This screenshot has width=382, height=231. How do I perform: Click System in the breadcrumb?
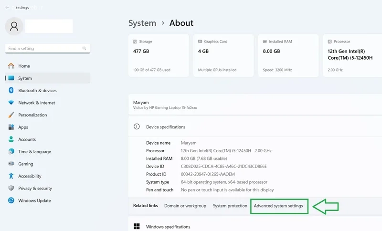142,23
